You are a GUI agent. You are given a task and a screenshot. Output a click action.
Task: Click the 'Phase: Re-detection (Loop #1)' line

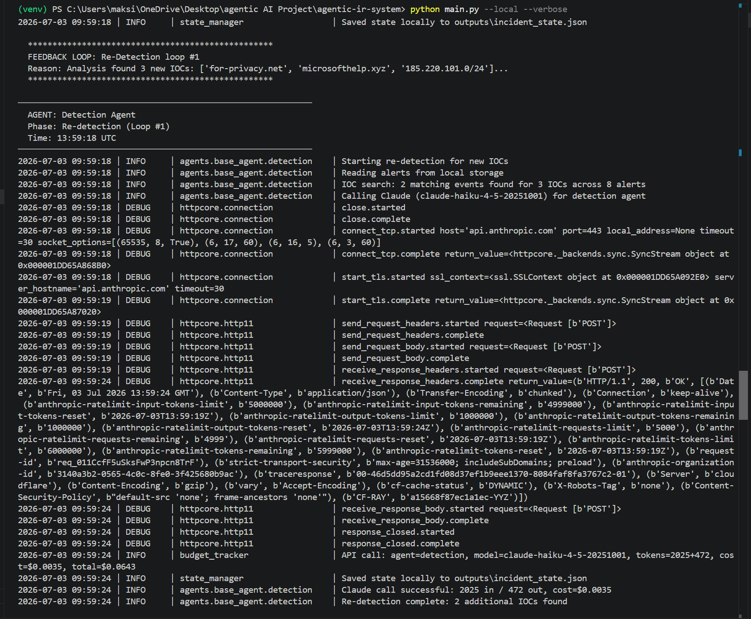point(99,127)
